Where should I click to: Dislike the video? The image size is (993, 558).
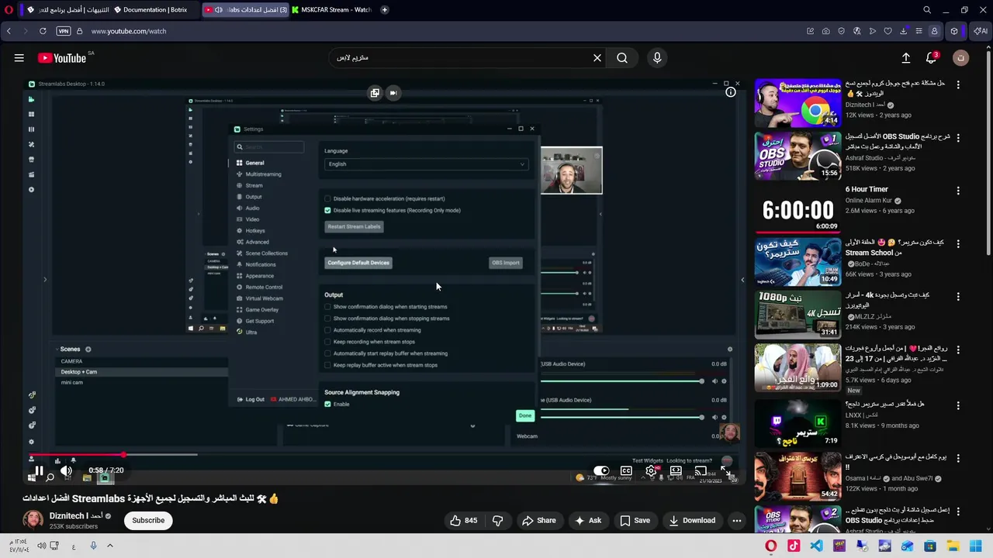pyautogui.click(x=498, y=520)
